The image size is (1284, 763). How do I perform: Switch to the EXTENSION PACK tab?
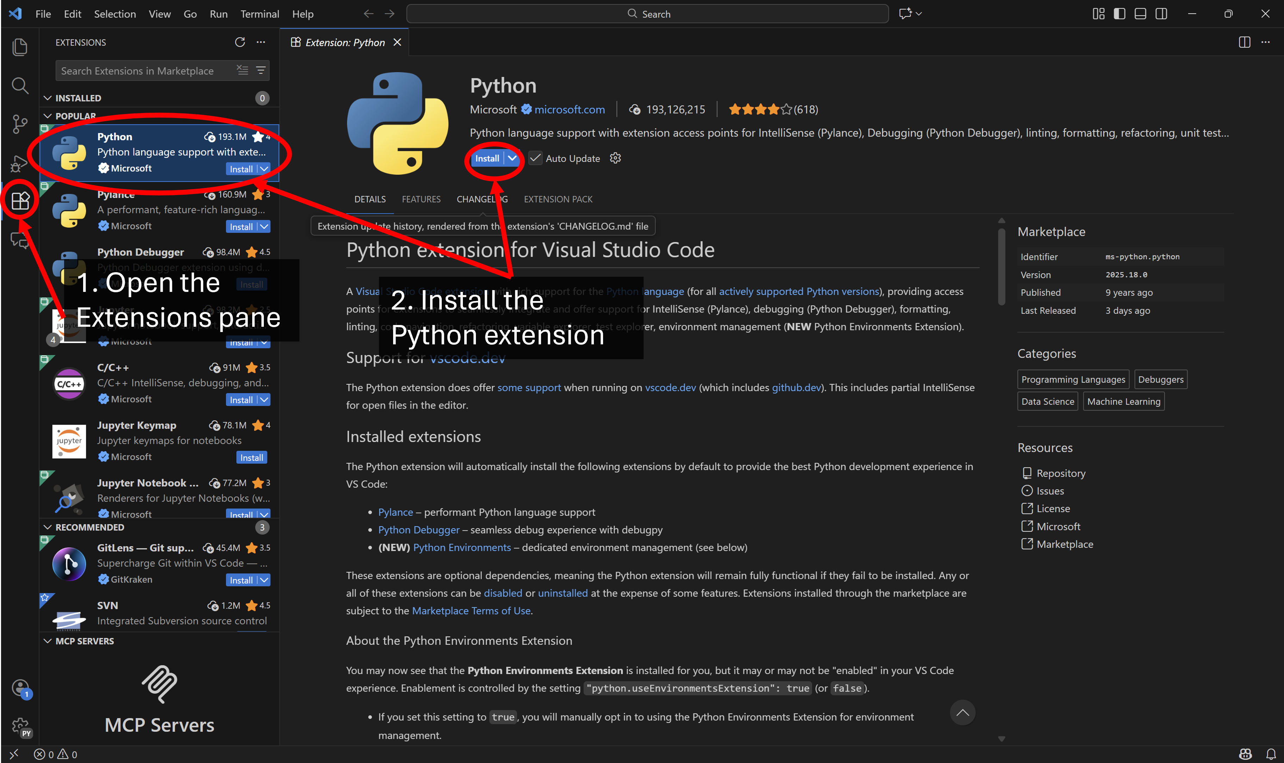558,200
